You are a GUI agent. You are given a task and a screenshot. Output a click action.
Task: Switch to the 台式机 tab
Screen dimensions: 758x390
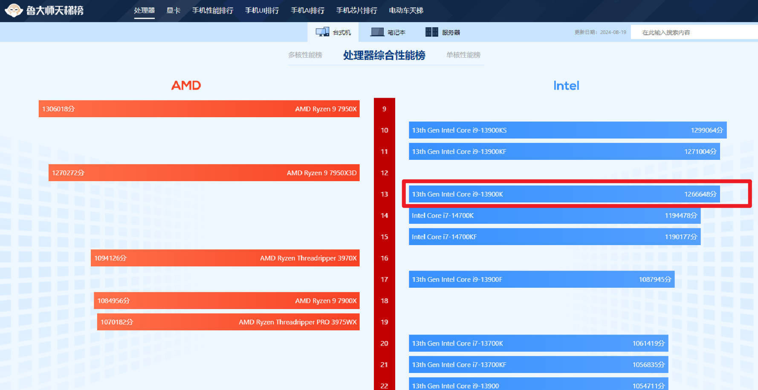[x=333, y=32]
